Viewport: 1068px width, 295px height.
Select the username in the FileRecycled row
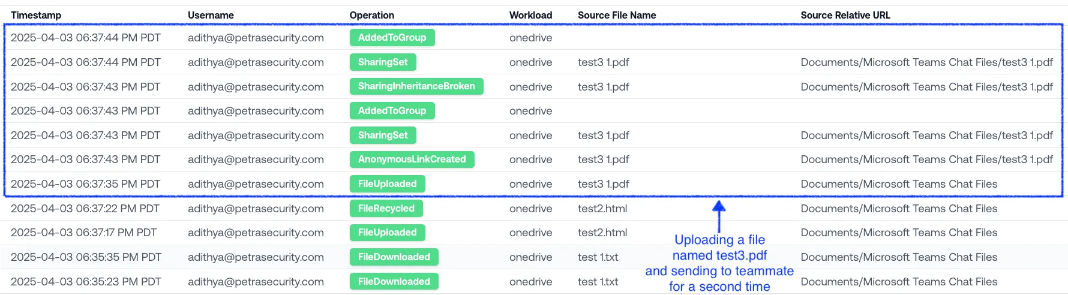(x=256, y=209)
